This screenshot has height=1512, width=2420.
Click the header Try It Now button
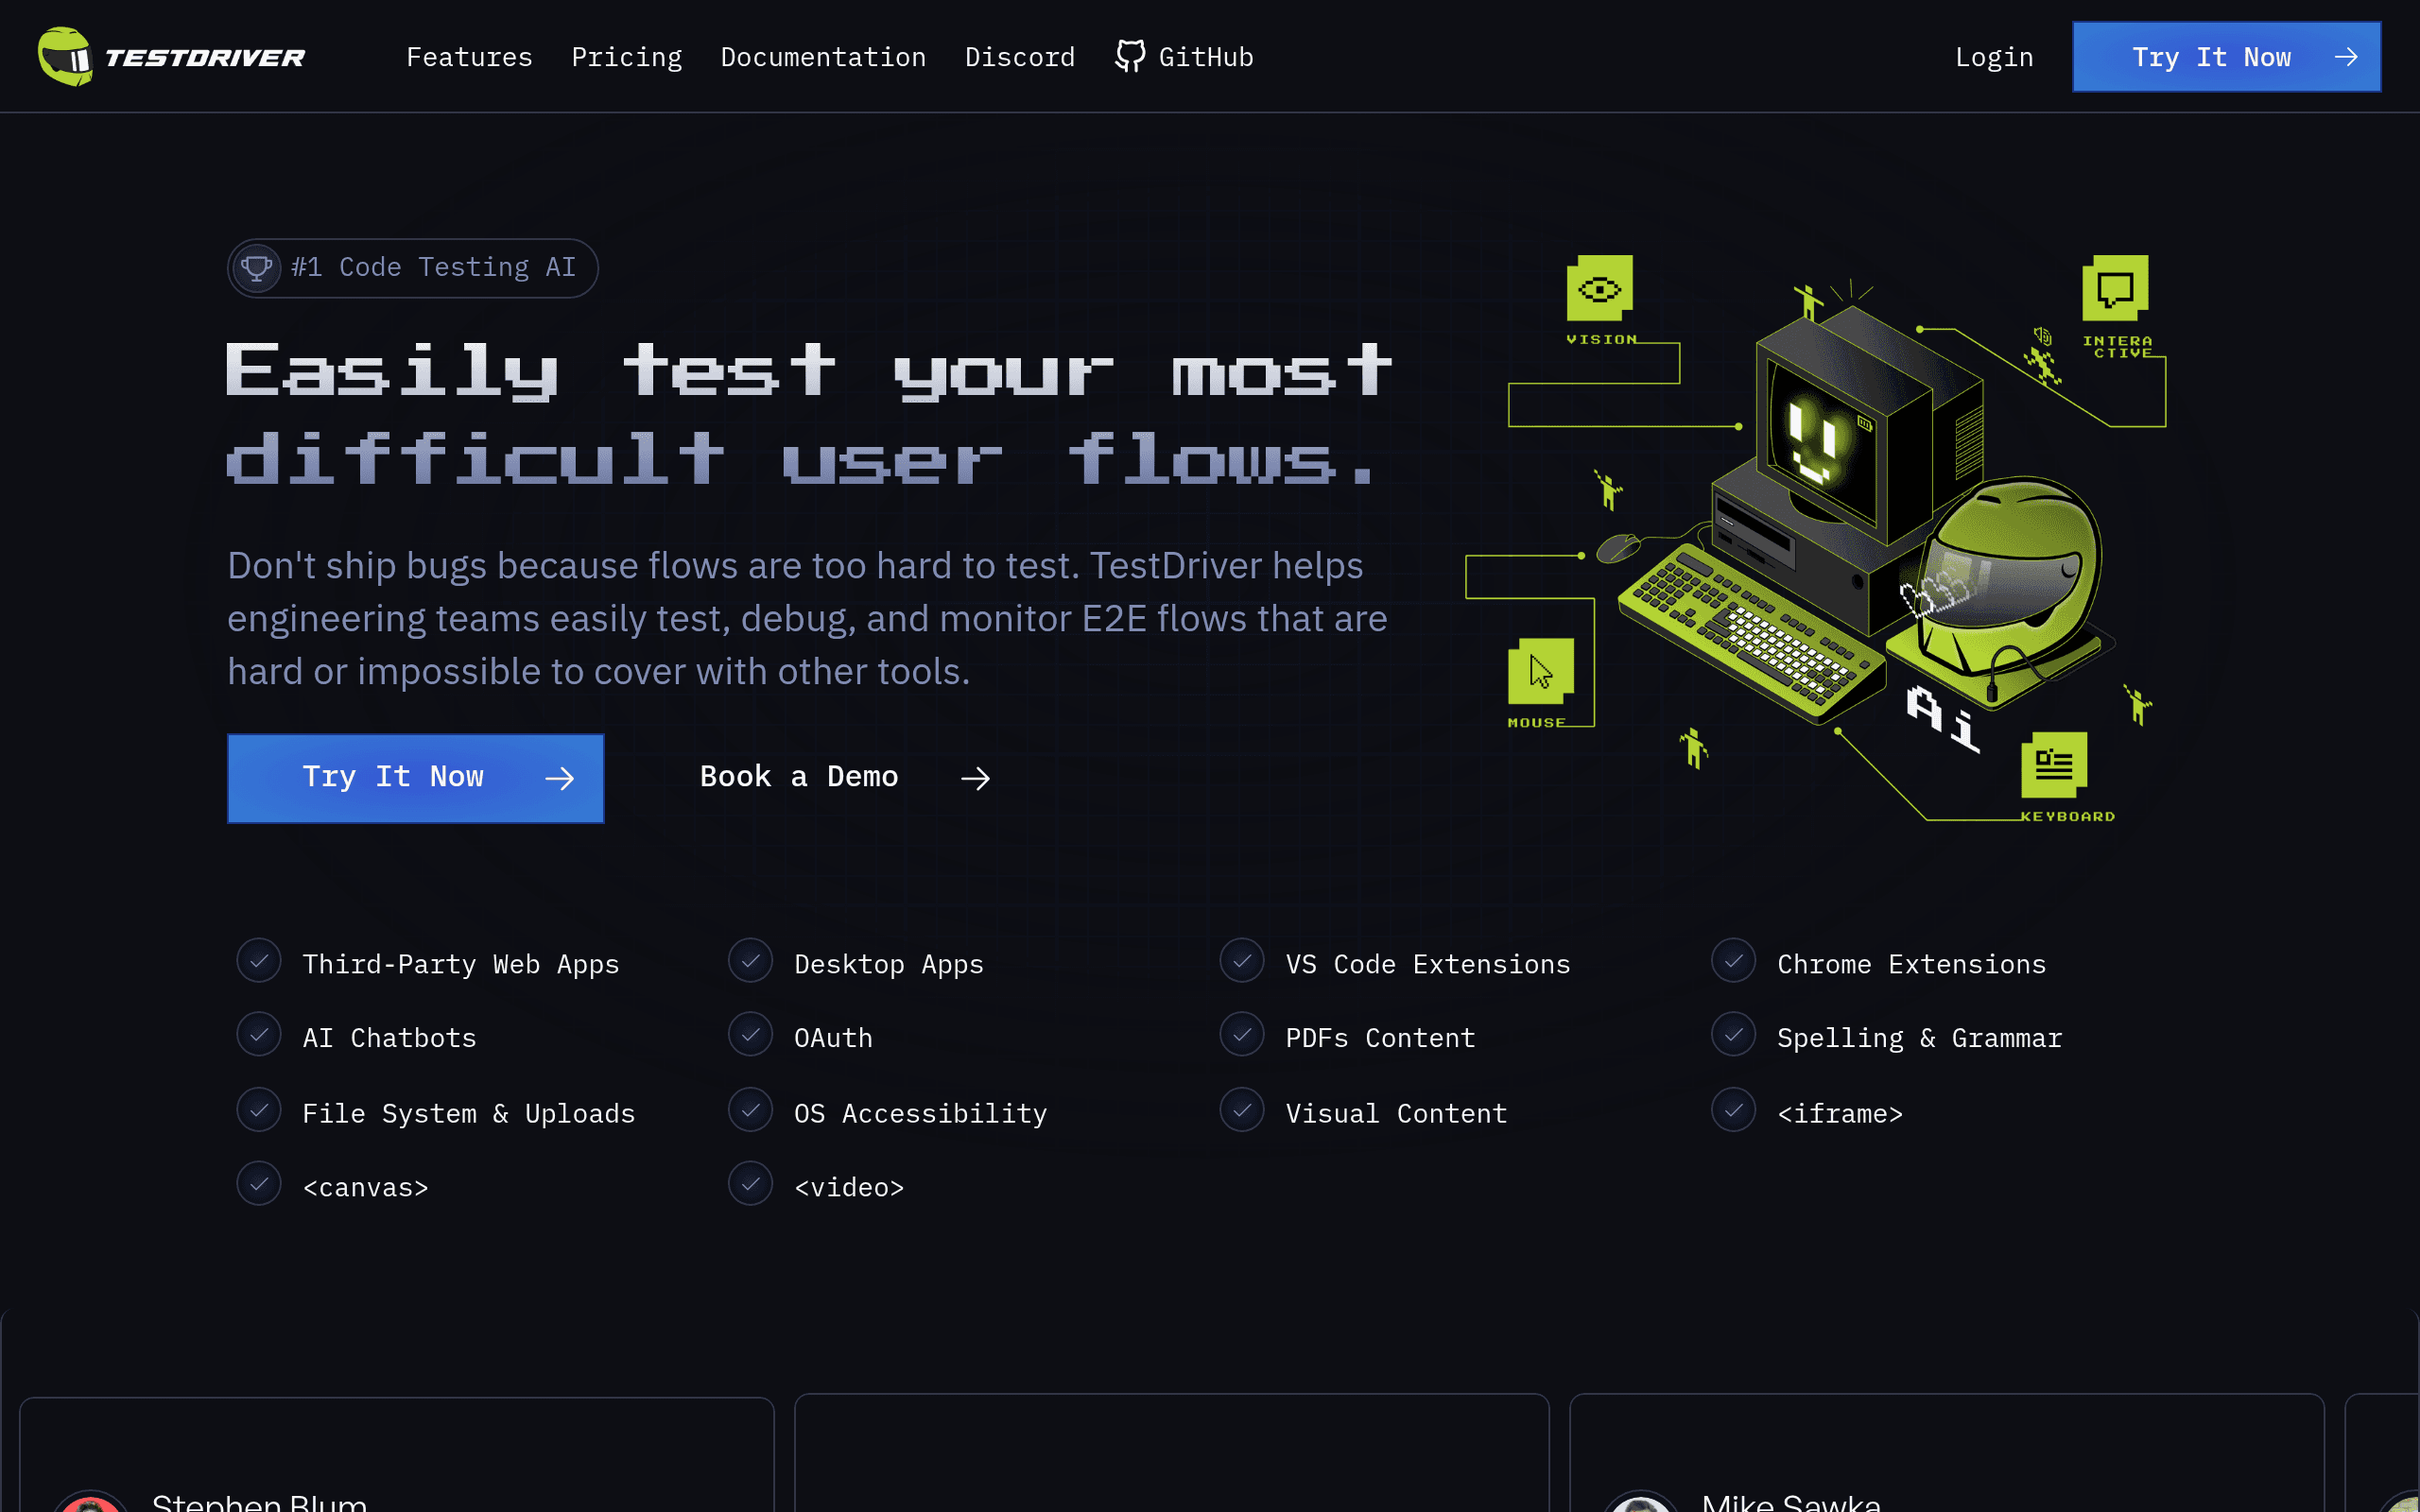click(2226, 57)
